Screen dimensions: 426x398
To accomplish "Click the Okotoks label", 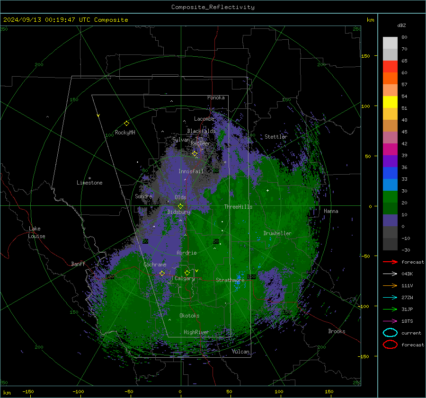I will (x=189, y=316).
